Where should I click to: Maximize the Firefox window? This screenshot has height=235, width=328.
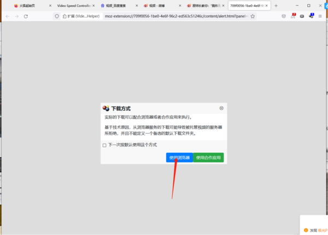(308, 5)
